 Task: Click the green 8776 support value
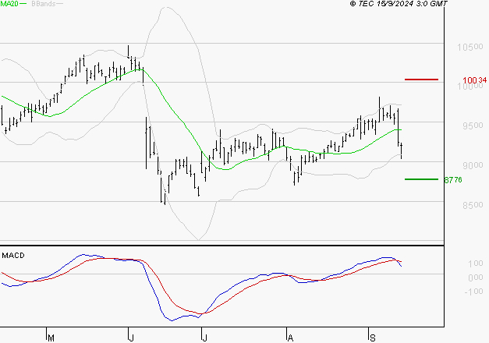coord(453,180)
